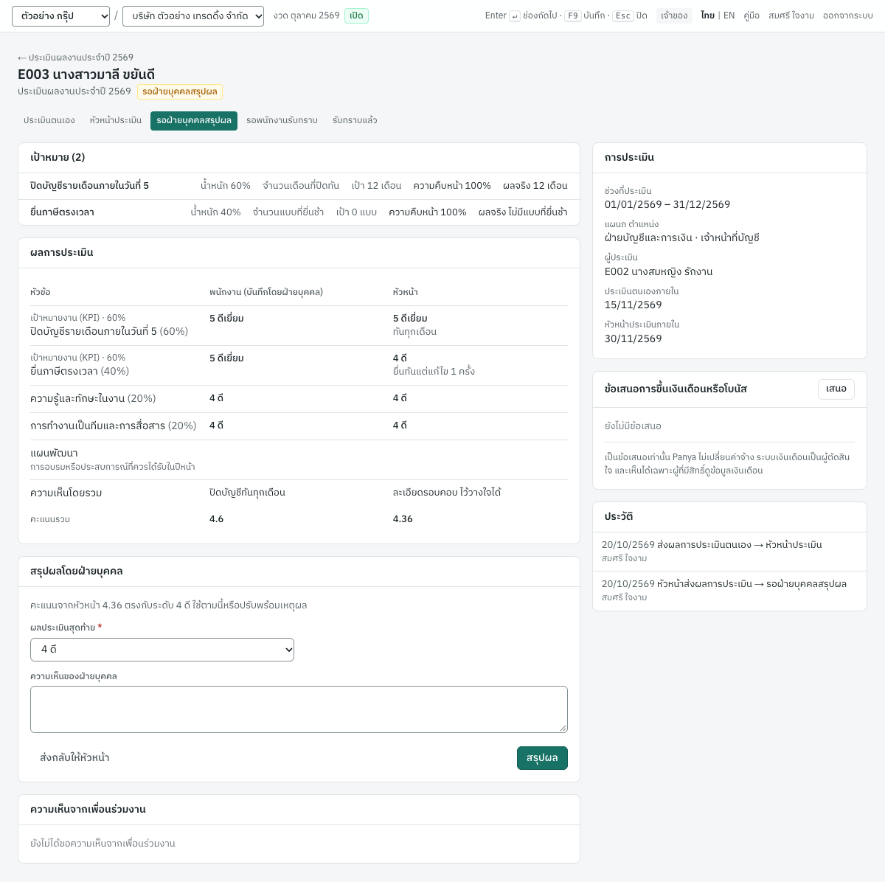Click the การทำงานเป็นทีมและการสื่อสาร (20%) criterion
This screenshot has width=885, height=882.
114,426
